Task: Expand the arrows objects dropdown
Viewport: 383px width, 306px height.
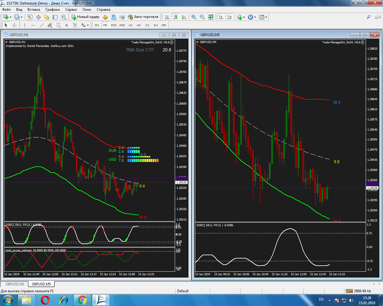Action: pos(88,25)
